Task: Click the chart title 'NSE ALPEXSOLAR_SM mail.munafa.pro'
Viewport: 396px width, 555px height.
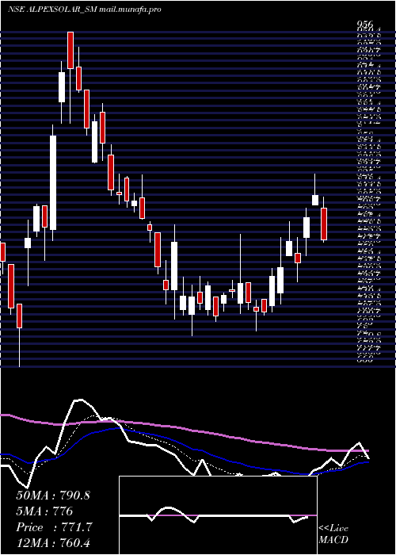Action: pyautogui.click(x=85, y=10)
